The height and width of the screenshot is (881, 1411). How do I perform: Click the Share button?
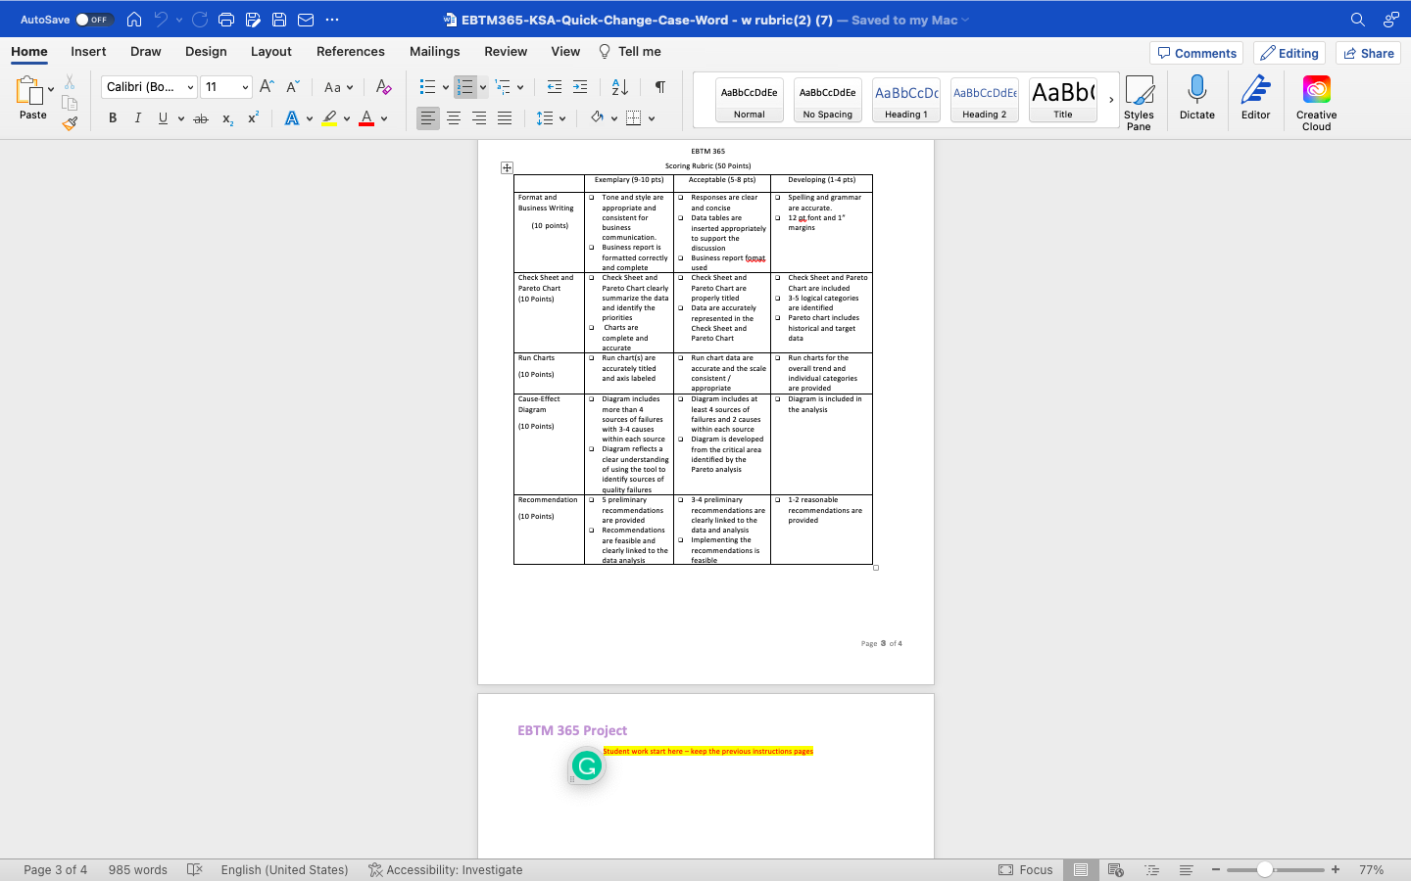pyautogui.click(x=1369, y=53)
